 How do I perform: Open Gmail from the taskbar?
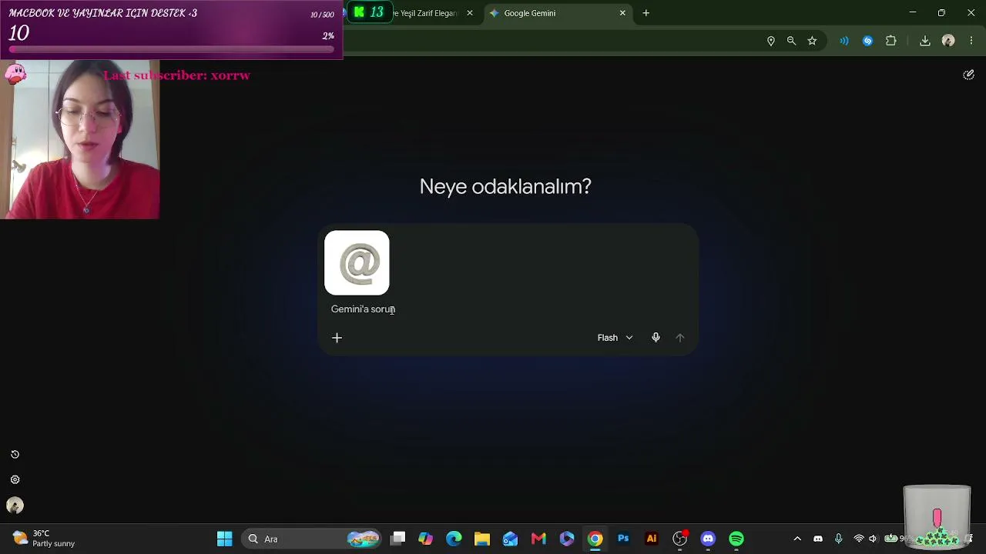538,539
